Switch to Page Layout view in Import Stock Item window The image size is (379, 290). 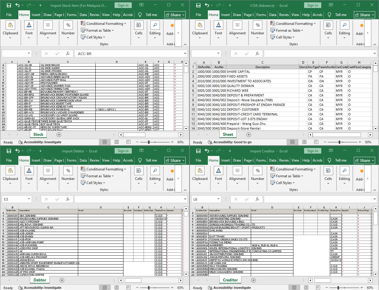tap(117, 142)
